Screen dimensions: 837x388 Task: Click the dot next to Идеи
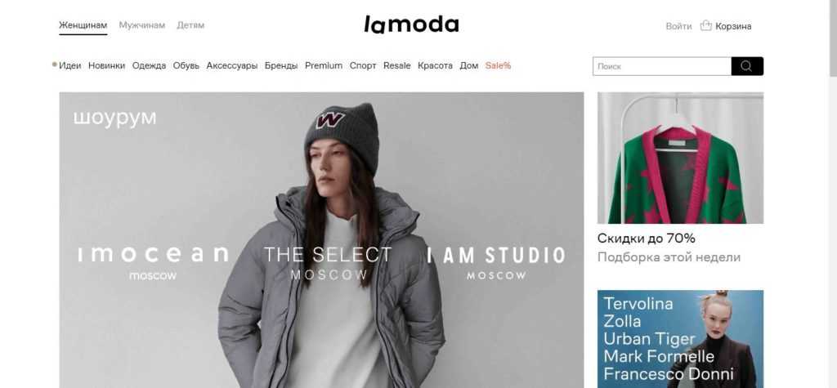tap(55, 65)
